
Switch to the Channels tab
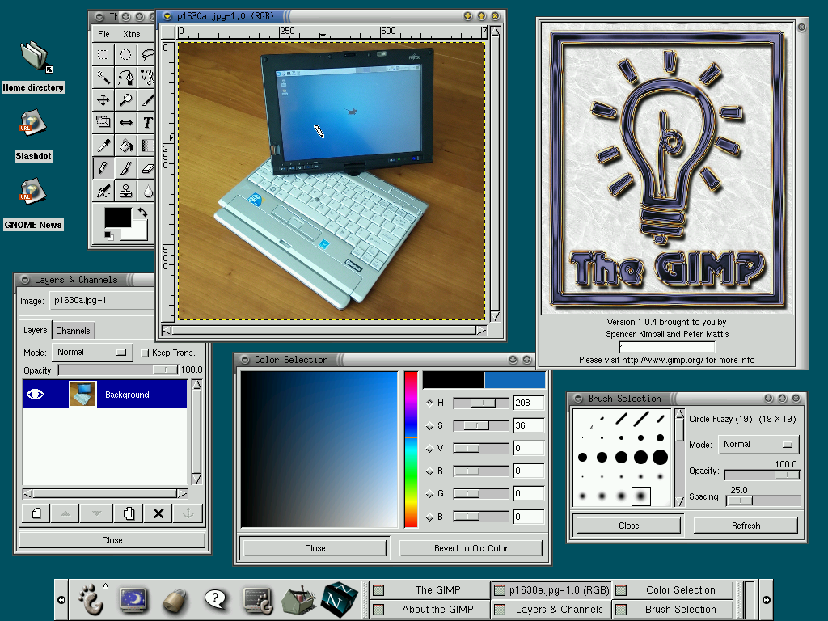[x=74, y=330]
